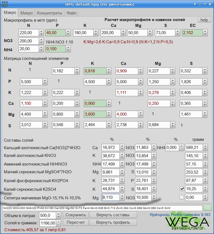The height and width of the screenshot is (234, 214).
Task: Adjust spinner of KNO3 K percent 38,672
Action: [x=122, y=156]
